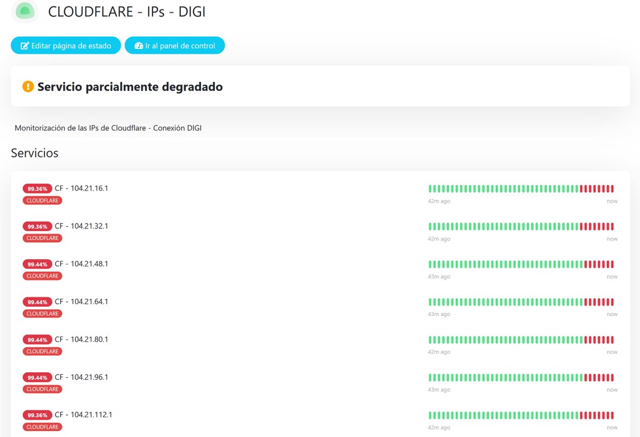Click 99.44% badge for CF - 104.21.96.1
Viewport: 640px width, 437px height.
(x=37, y=377)
